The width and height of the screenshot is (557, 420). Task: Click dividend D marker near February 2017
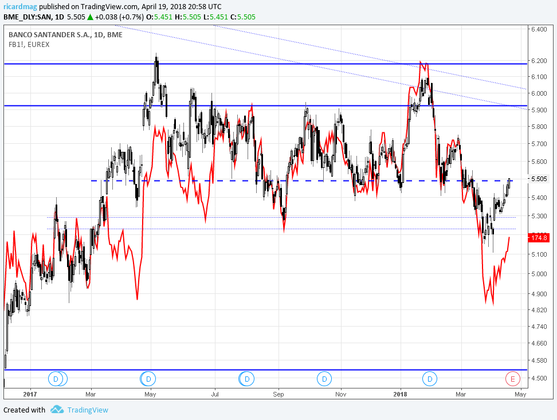(56, 379)
